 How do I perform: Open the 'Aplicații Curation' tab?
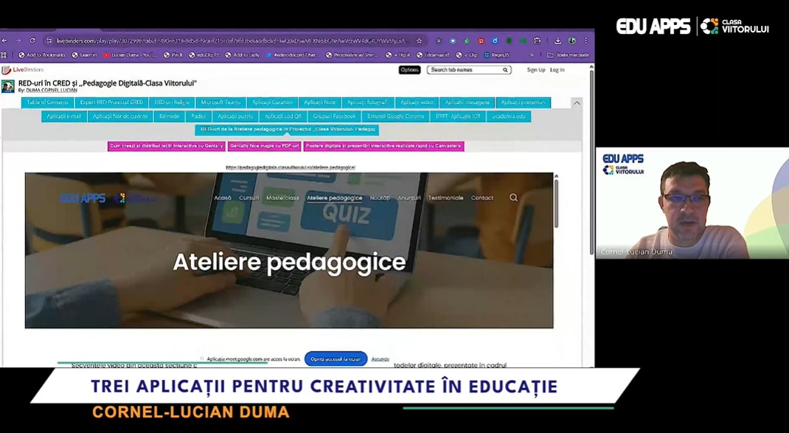click(272, 103)
